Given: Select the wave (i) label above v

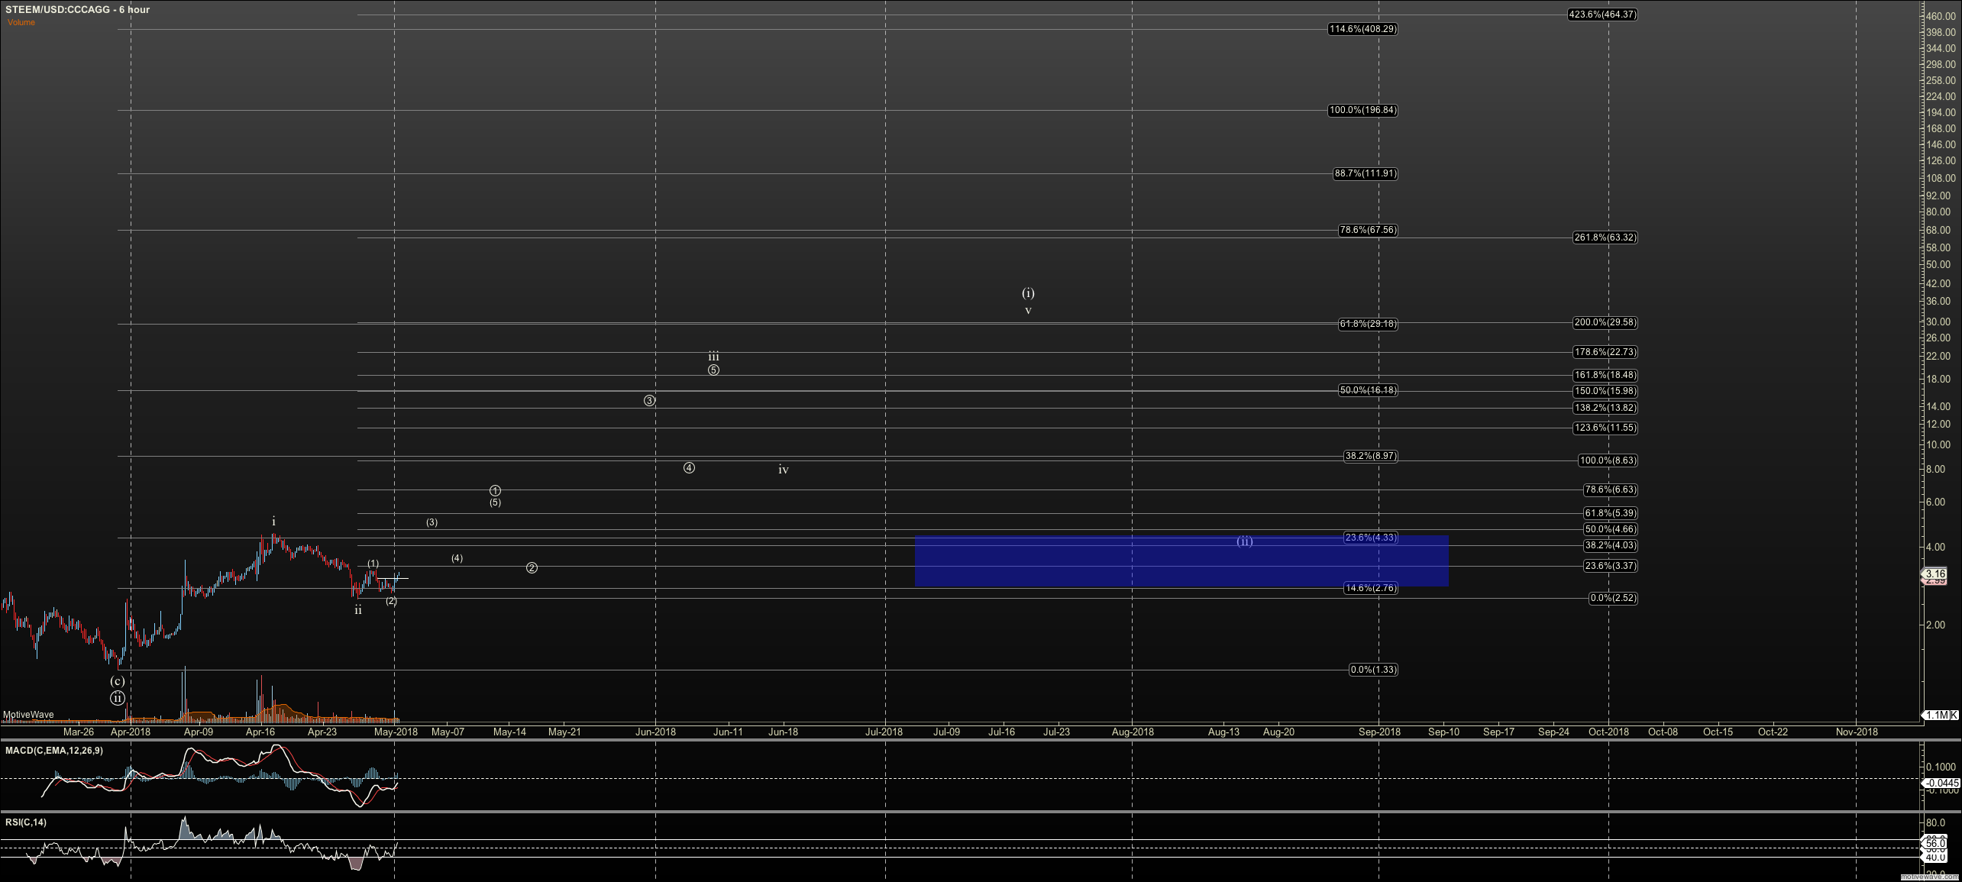Looking at the screenshot, I should coord(1028,293).
